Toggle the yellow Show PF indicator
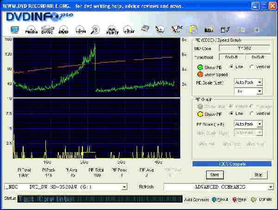This screenshot has width=278, height=210. (x=200, y=114)
